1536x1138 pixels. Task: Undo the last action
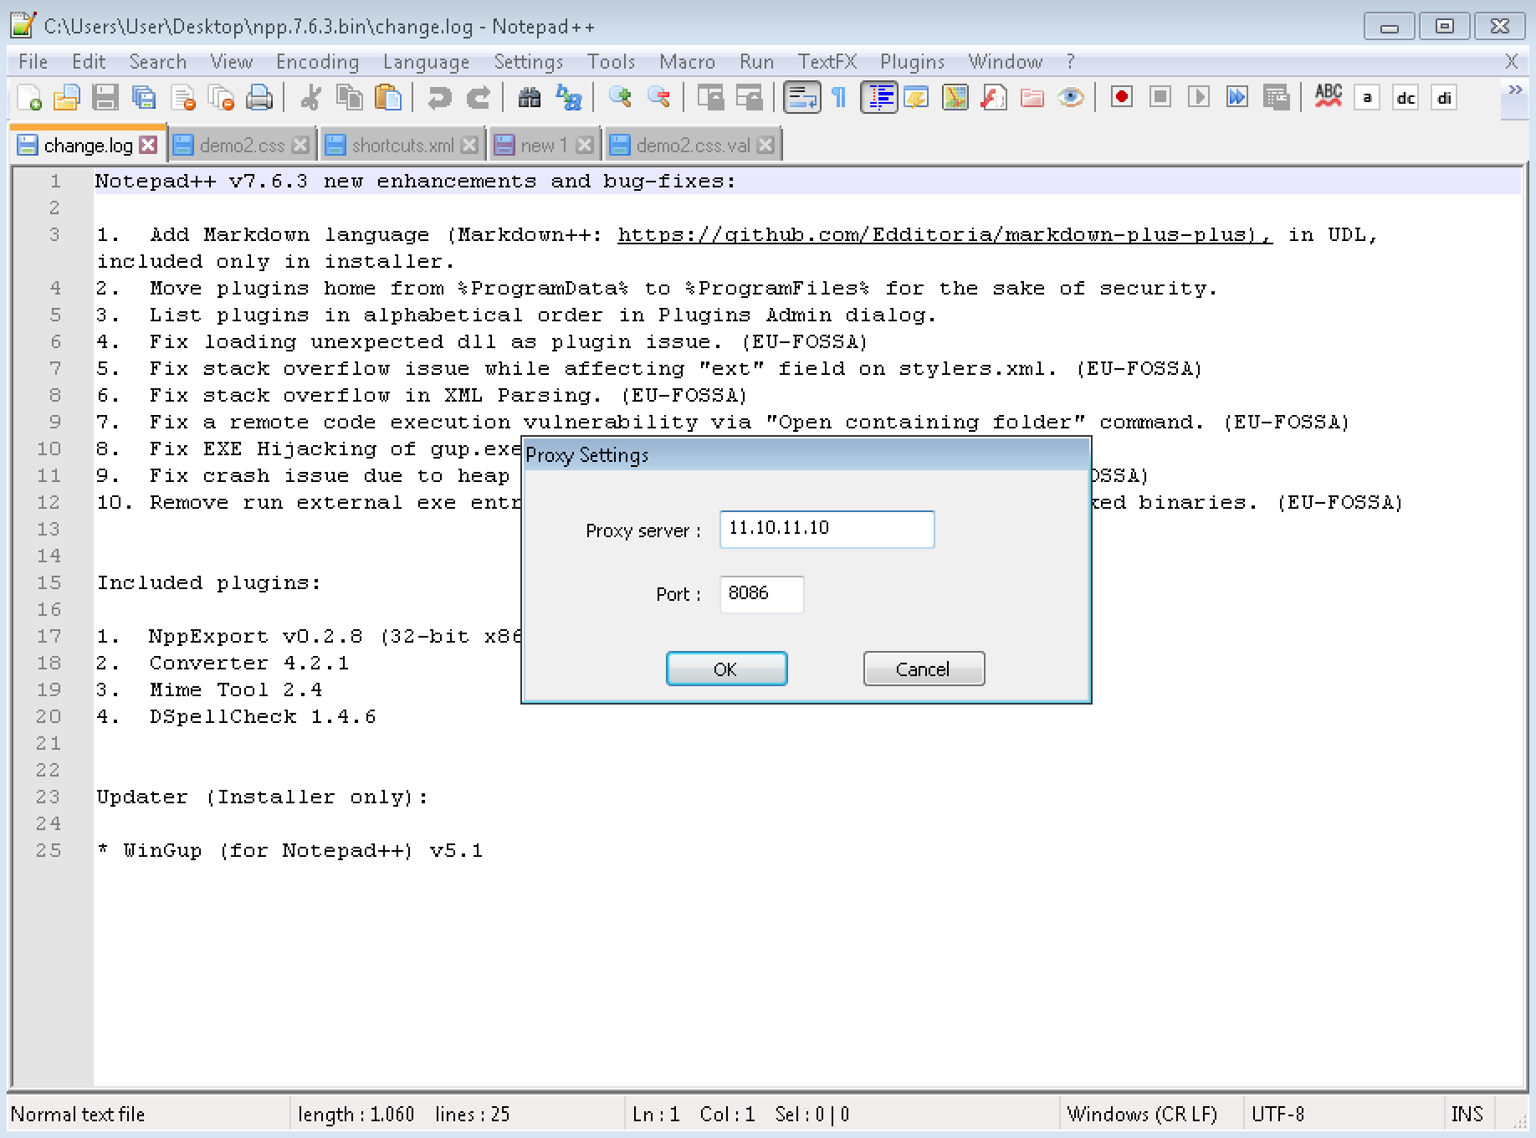coord(438,98)
